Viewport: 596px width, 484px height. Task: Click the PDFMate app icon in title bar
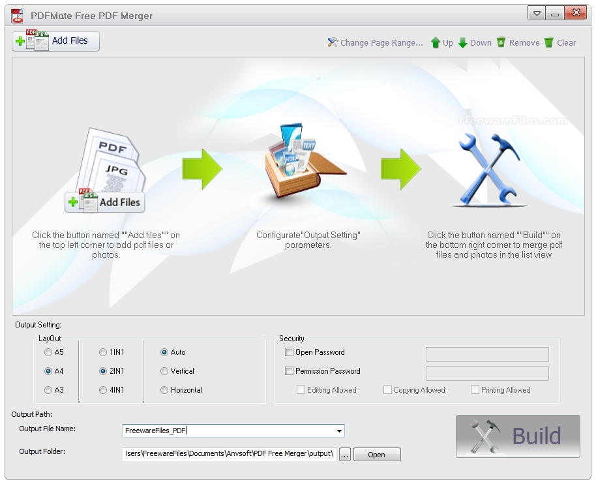(x=18, y=16)
